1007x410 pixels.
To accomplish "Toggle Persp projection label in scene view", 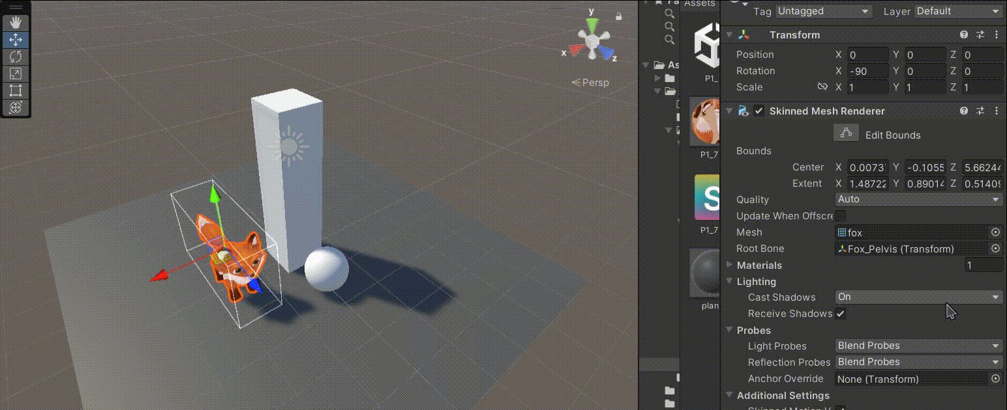I will coord(590,83).
